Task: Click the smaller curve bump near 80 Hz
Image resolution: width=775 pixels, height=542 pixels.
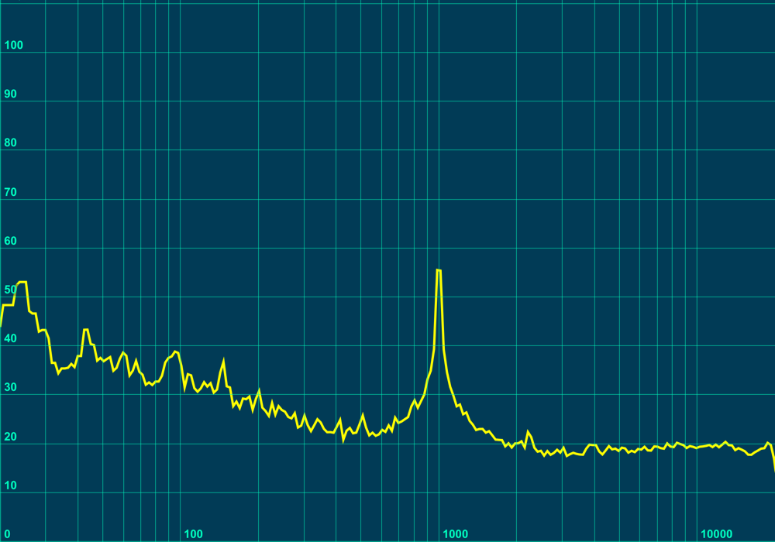Action: coord(174,351)
